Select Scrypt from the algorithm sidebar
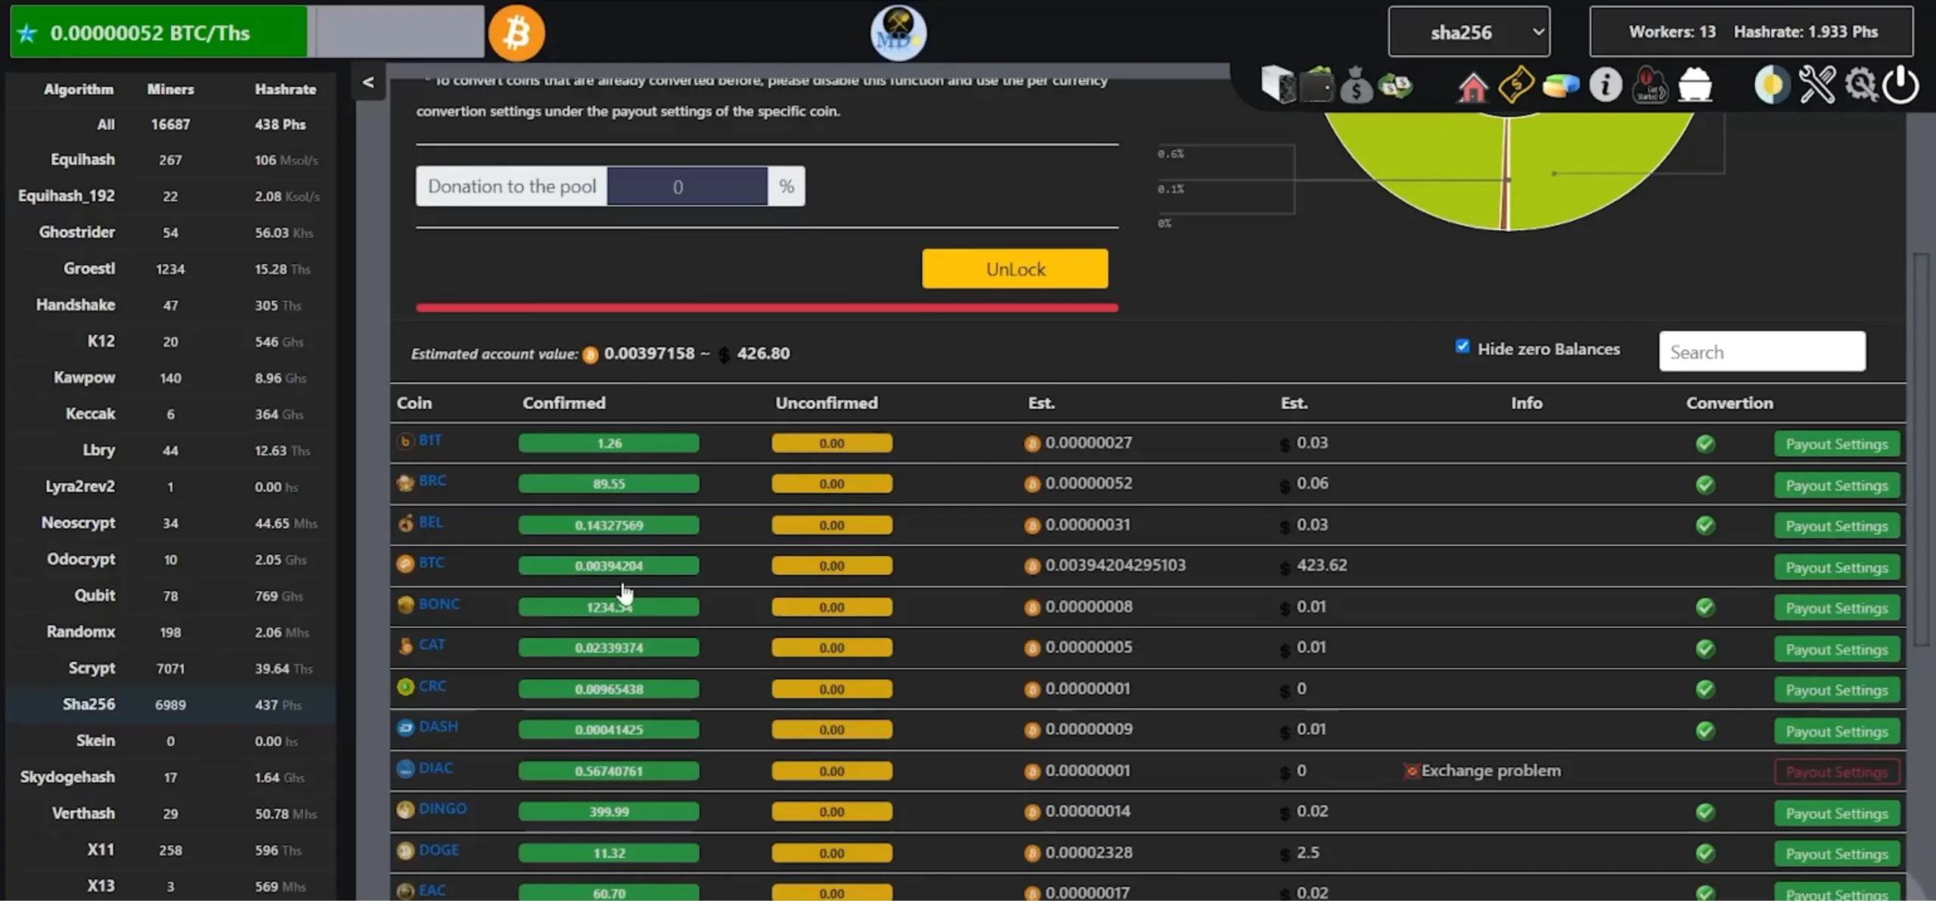The width and height of the screenshot is (1936, 901). [92, 668]
